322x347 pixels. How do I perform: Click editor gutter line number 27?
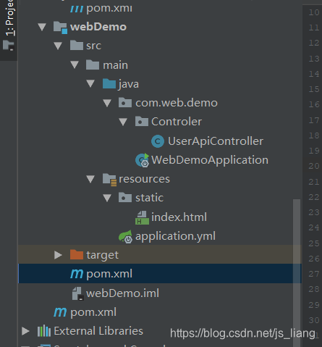point(314,274)
